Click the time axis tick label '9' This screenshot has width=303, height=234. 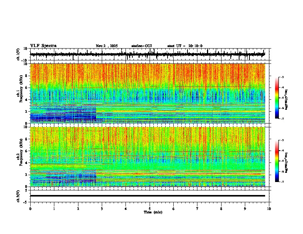245,209
